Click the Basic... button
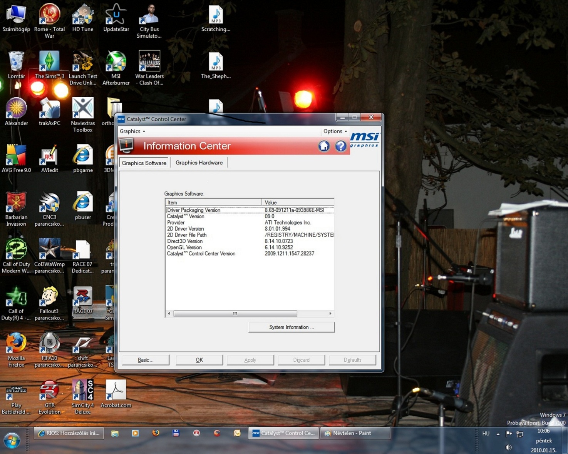Image resolution: width=568 pixels, height=454 pixels. tap(146, 360)
